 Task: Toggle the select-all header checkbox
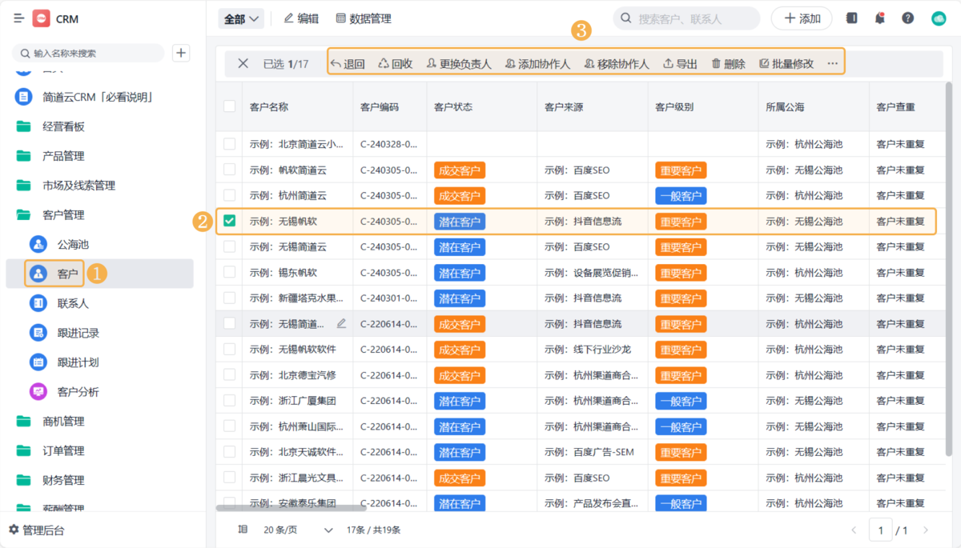coord(230,106)
